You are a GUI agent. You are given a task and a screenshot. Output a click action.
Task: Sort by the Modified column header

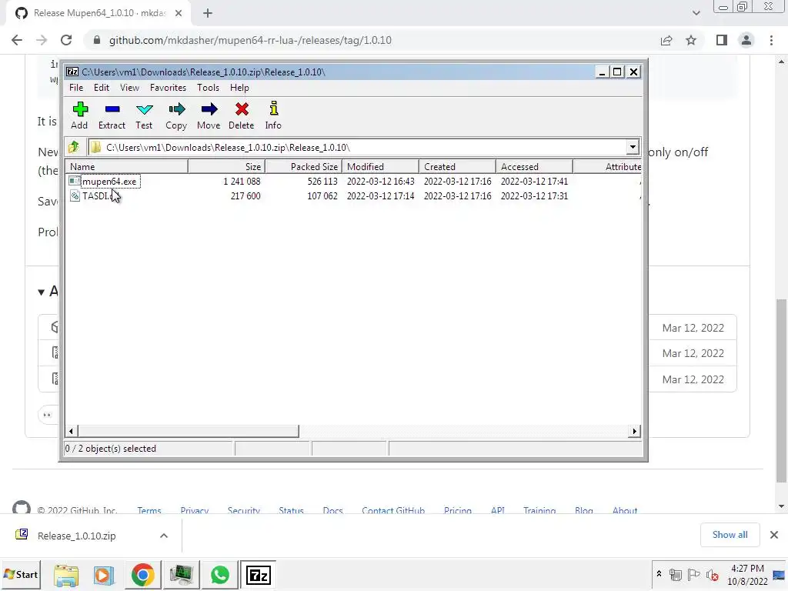point(380,167)
